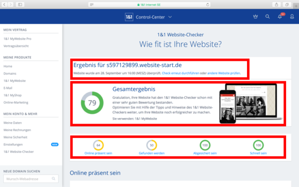Open the browser tabs overview icon
This screenshot has width=299, height=187.
click(x=287, y=5)
